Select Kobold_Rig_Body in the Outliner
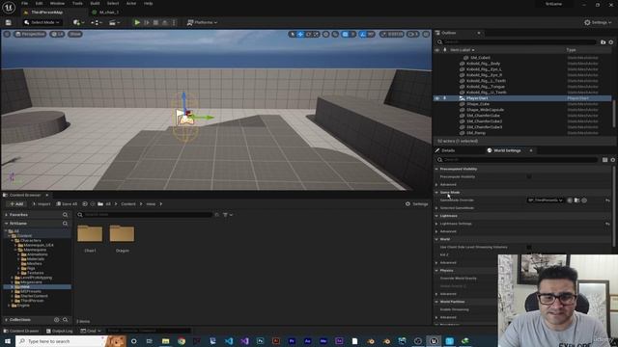 point(483,64)
